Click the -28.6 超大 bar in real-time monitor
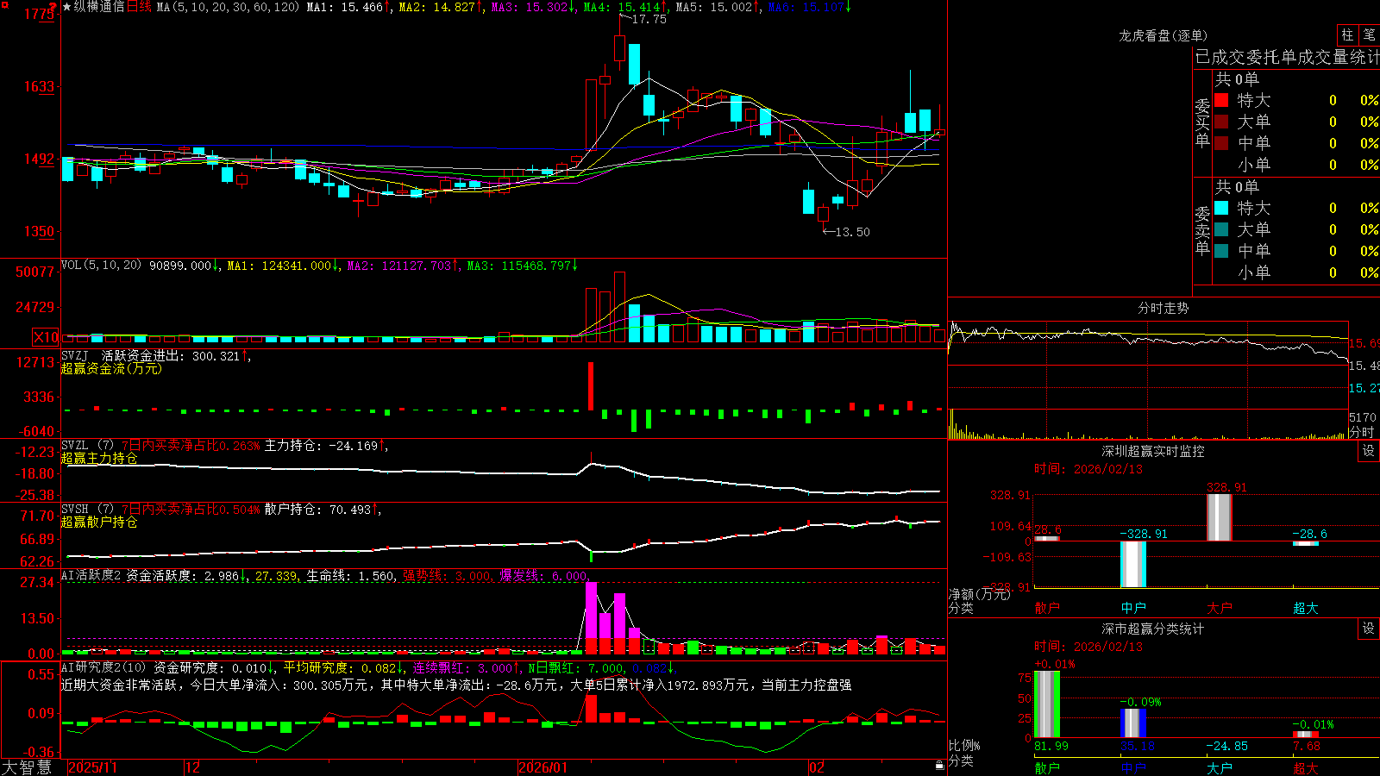 1306,544
